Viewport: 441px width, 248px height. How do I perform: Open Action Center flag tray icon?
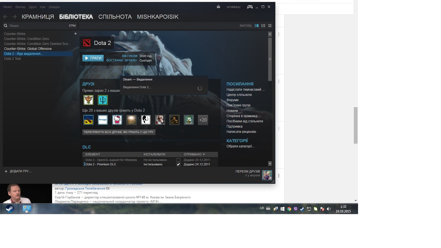(322, 209)
